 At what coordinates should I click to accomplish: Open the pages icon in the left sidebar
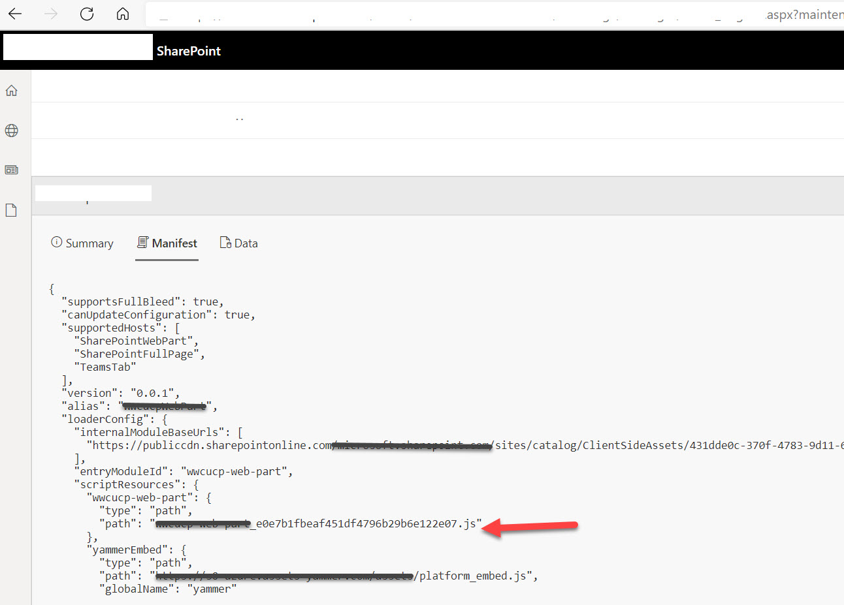click(x=11, y=209)
